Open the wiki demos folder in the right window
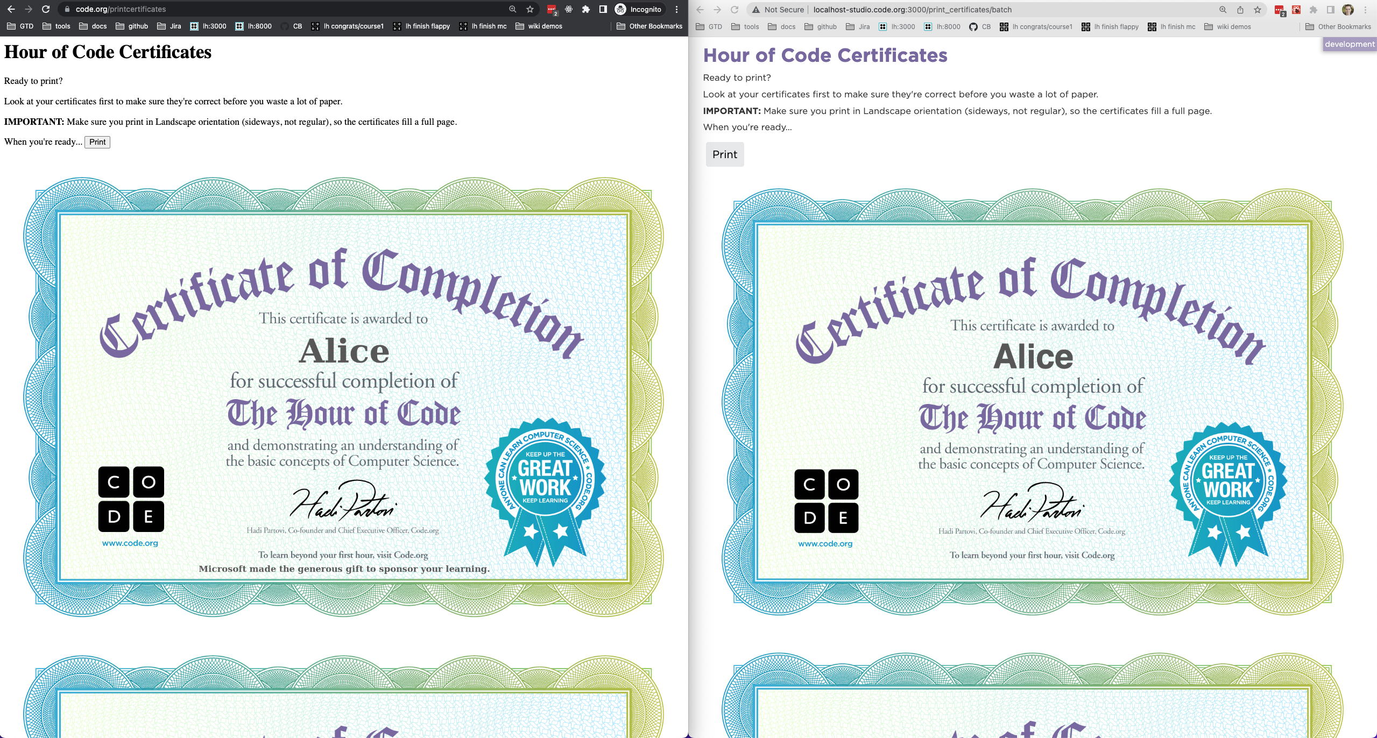The width and height of the screenshot is (1377, 738). (x=1227, y=26)
